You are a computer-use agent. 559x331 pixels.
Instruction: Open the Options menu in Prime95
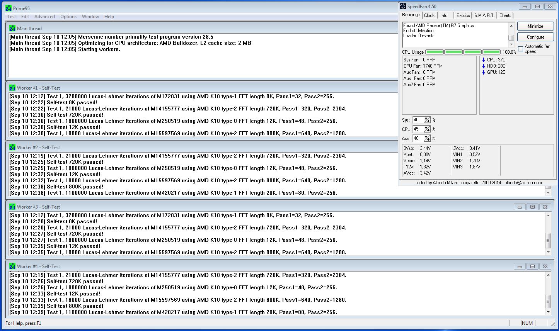(68, 17)
